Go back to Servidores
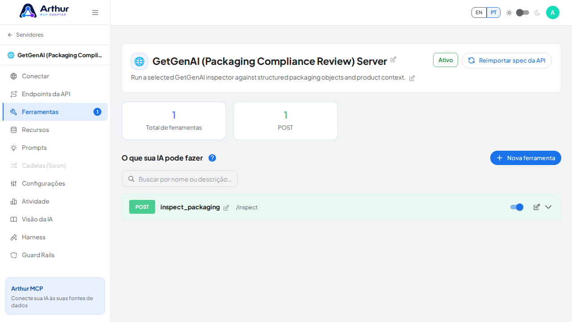Screen dimensions: 572x322 (x=25, y=35)
